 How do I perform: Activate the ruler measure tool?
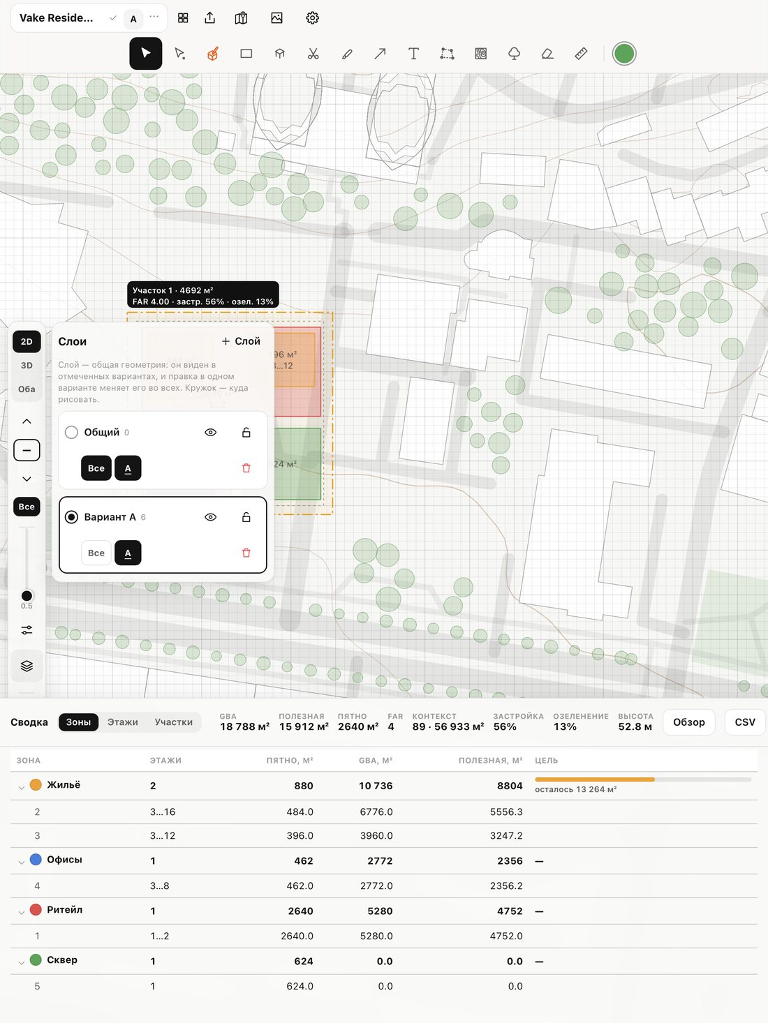(582, 54)
